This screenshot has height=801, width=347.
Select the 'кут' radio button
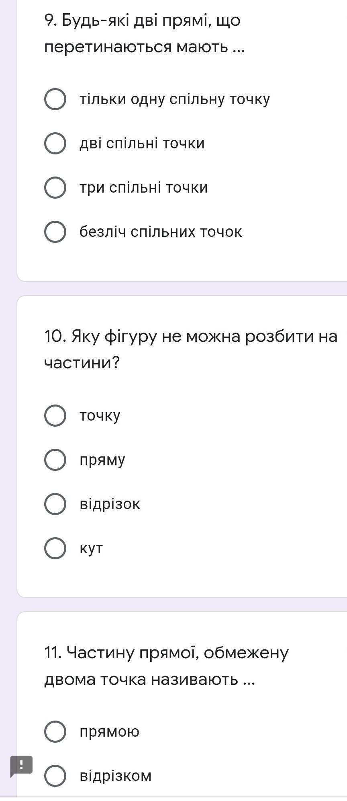click(x=55, y=548)
